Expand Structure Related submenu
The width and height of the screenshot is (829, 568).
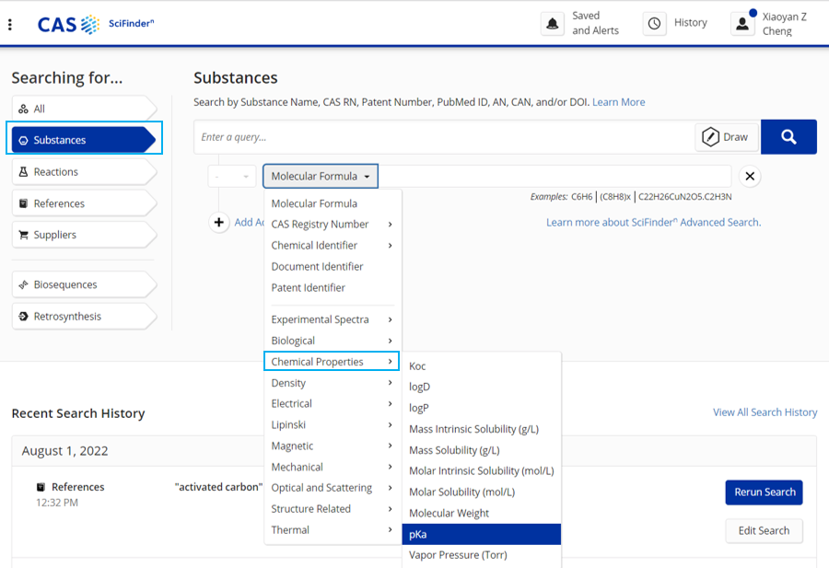coord(333,509)
